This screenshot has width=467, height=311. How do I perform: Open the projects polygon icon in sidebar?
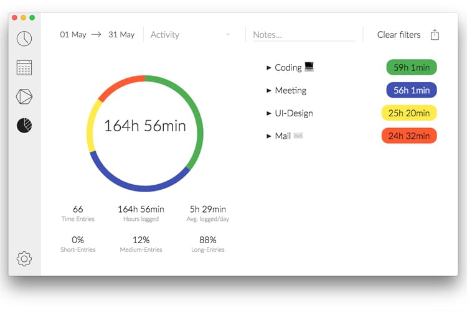pyautogui.click(x=24, y=97)
